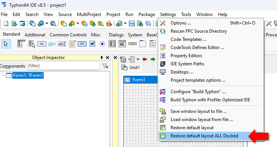Open the Window menu
Viewport: 277px width, 147px height.
pos(205,14)
